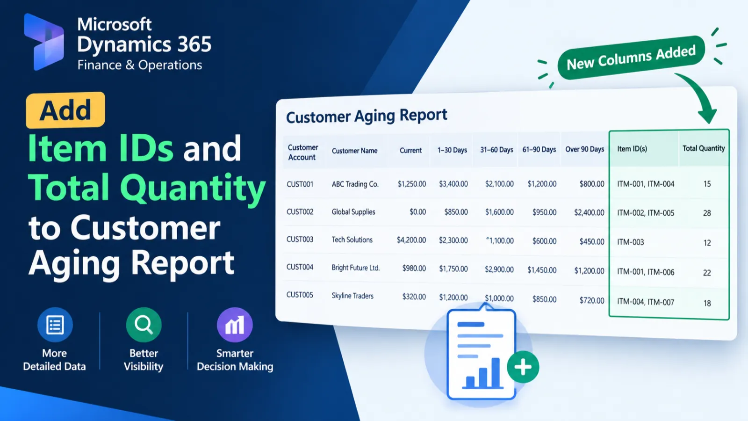Click the $2,400.00 Over 90 Days value

point(589,212)
